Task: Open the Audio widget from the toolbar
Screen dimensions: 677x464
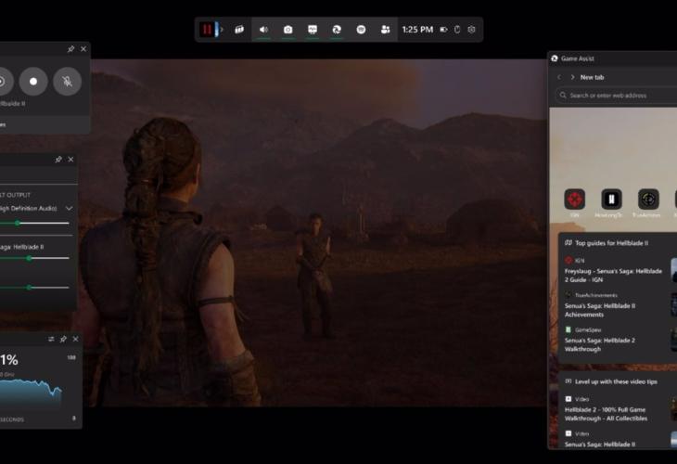Action: (x=263, y=30)
